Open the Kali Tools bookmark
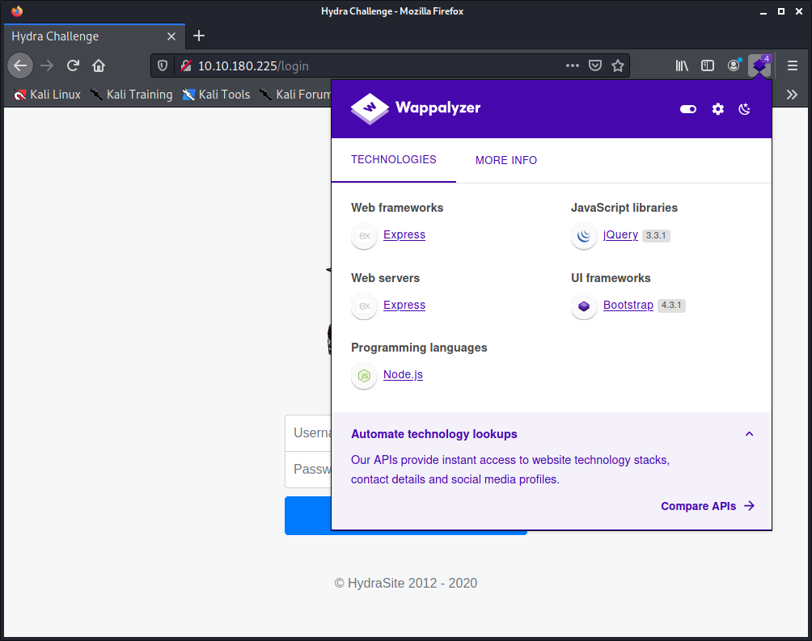 [x=217, y=95]
